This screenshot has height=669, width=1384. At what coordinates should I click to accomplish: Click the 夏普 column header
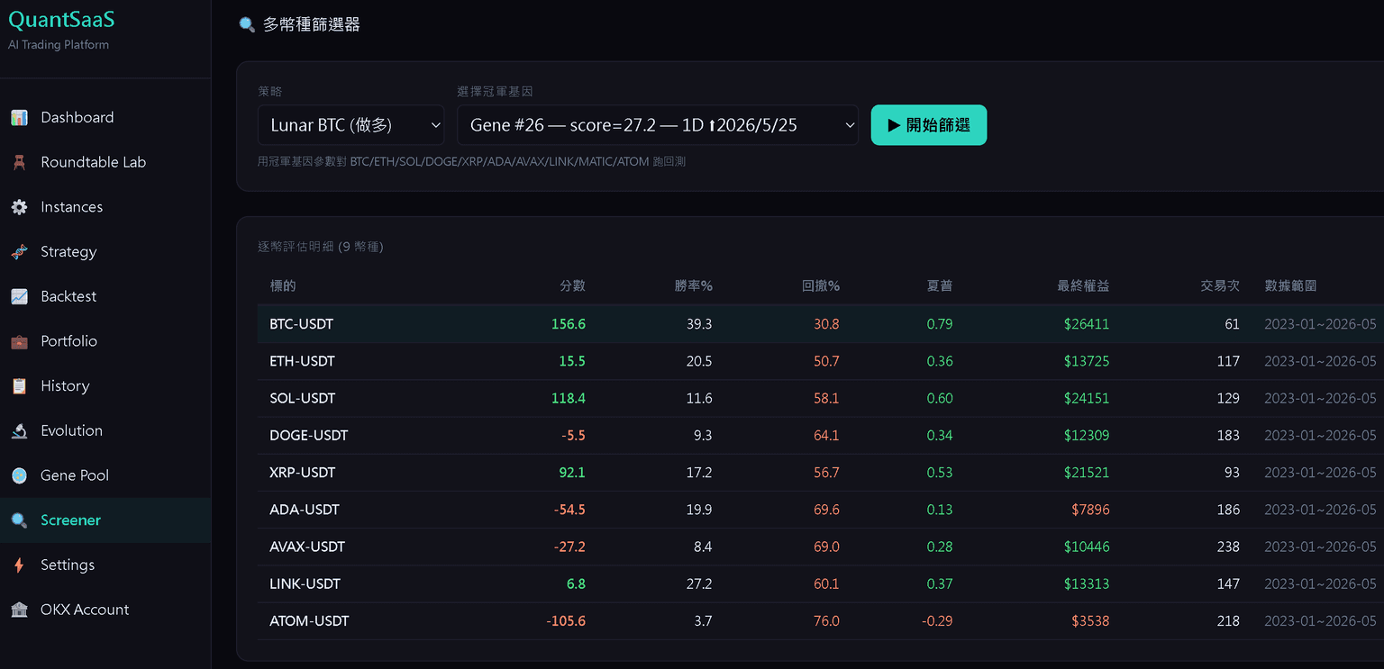point(940,285)
